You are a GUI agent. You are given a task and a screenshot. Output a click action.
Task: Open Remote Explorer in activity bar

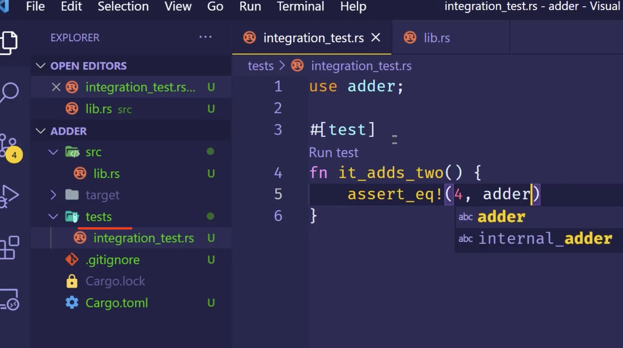coord(9,299)
